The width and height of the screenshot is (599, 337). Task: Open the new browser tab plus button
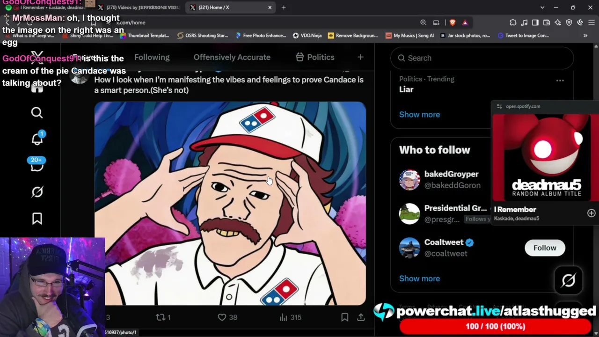(284, 7)
